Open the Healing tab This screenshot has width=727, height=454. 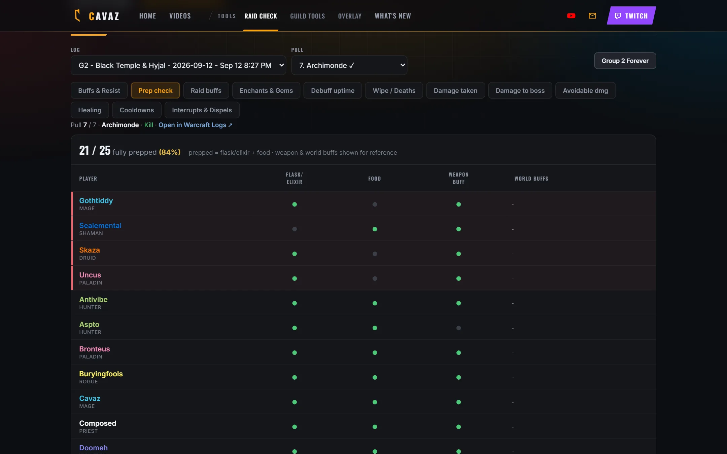tap(90, 110)
